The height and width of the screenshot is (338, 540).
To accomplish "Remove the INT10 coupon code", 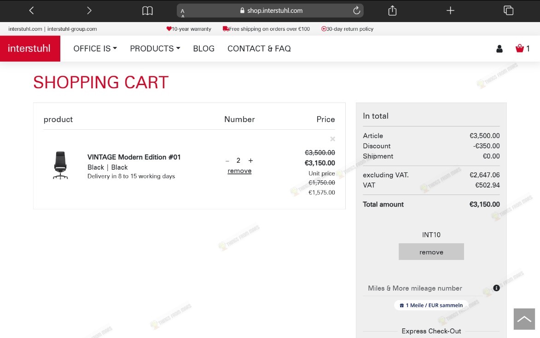I will (x=431, y=252).
